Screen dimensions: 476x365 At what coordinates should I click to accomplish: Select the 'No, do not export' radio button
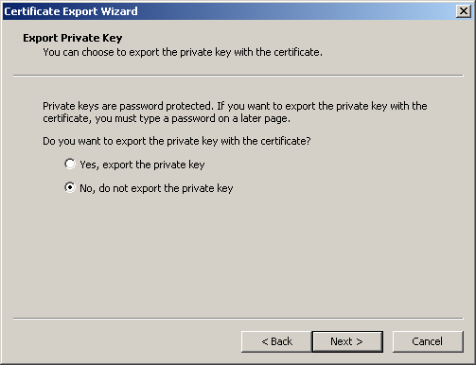[x=70, y=187]
